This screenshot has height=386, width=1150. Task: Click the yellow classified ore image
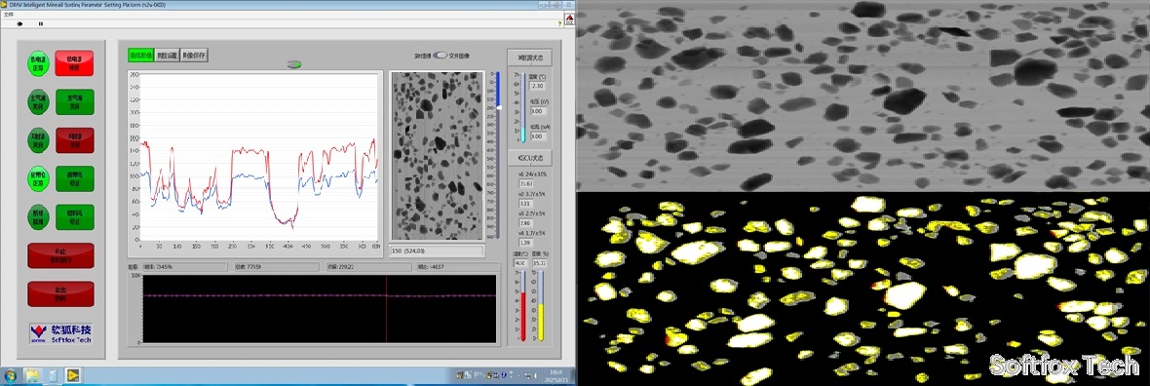[863, 289]
